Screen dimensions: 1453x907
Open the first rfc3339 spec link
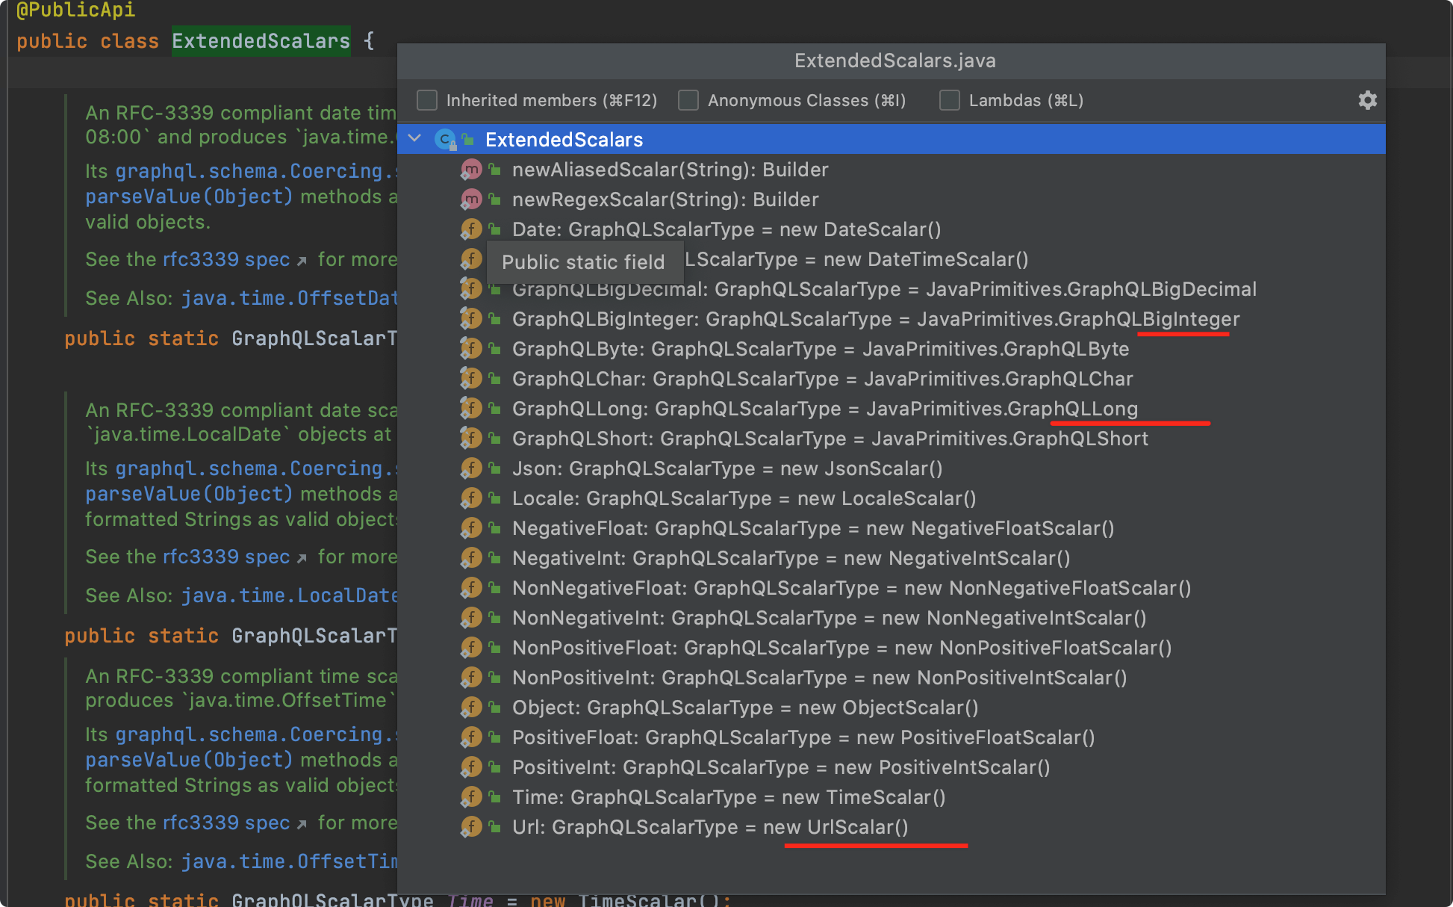click(225, 259)
